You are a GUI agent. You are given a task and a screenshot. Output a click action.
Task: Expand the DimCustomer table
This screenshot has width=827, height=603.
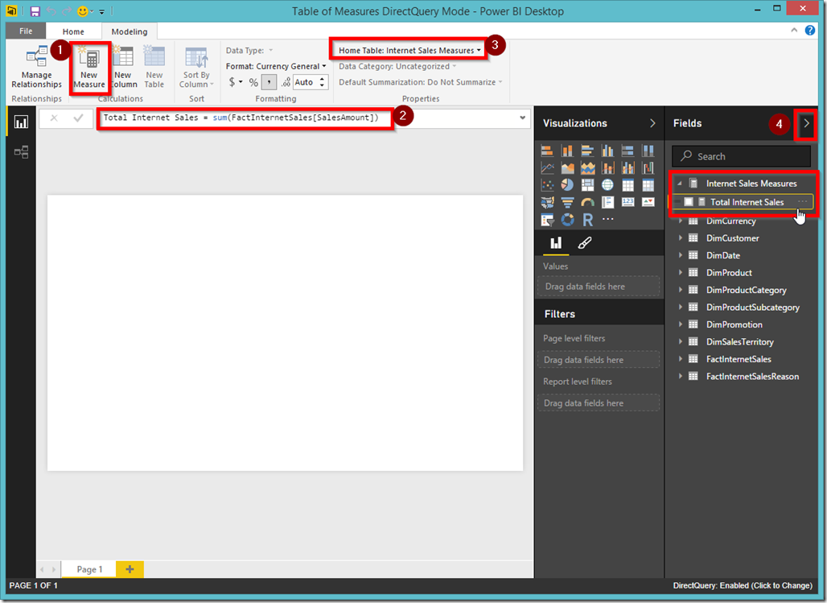click(x=681, y=238)
